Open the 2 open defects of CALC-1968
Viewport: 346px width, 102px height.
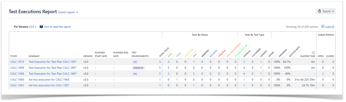click(323, 74)
